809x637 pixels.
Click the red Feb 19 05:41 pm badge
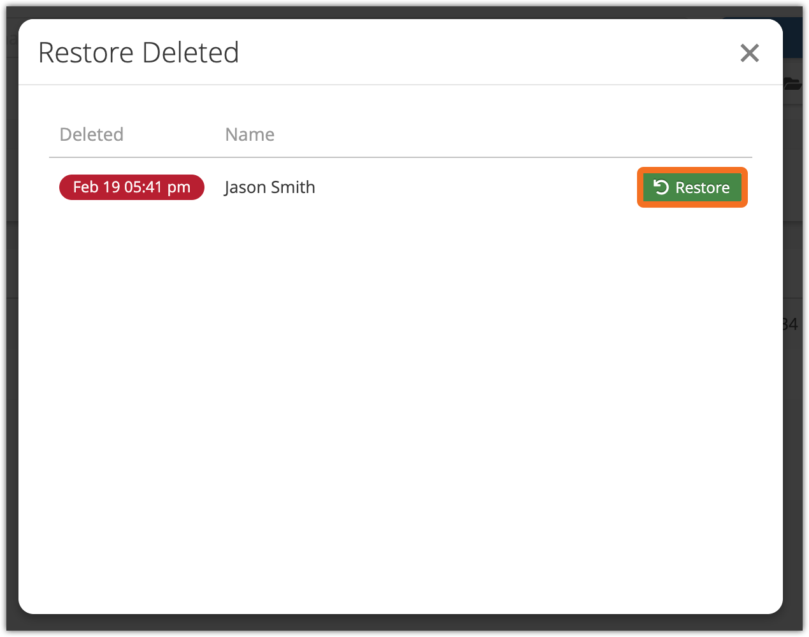131,187
